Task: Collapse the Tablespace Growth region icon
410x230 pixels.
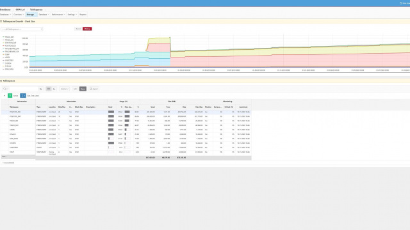Action: click(x=1, y=21)
